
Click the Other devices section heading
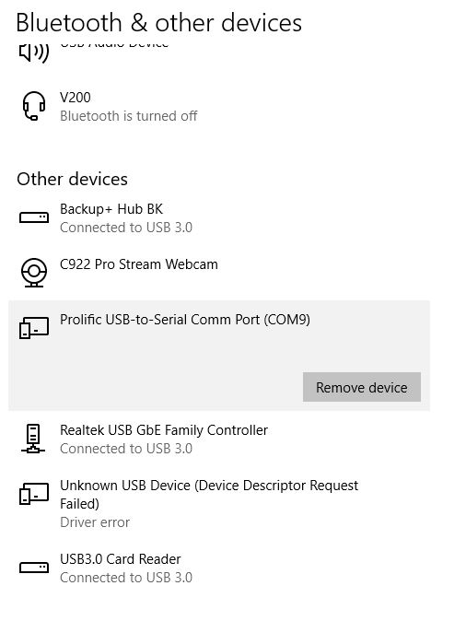tap(72, 179)
